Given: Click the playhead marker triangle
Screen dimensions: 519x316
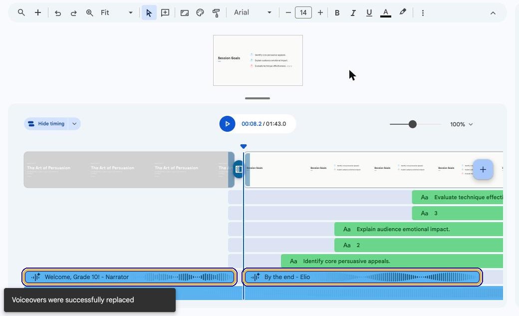Looking at the screenshot, I should point(244,146).
